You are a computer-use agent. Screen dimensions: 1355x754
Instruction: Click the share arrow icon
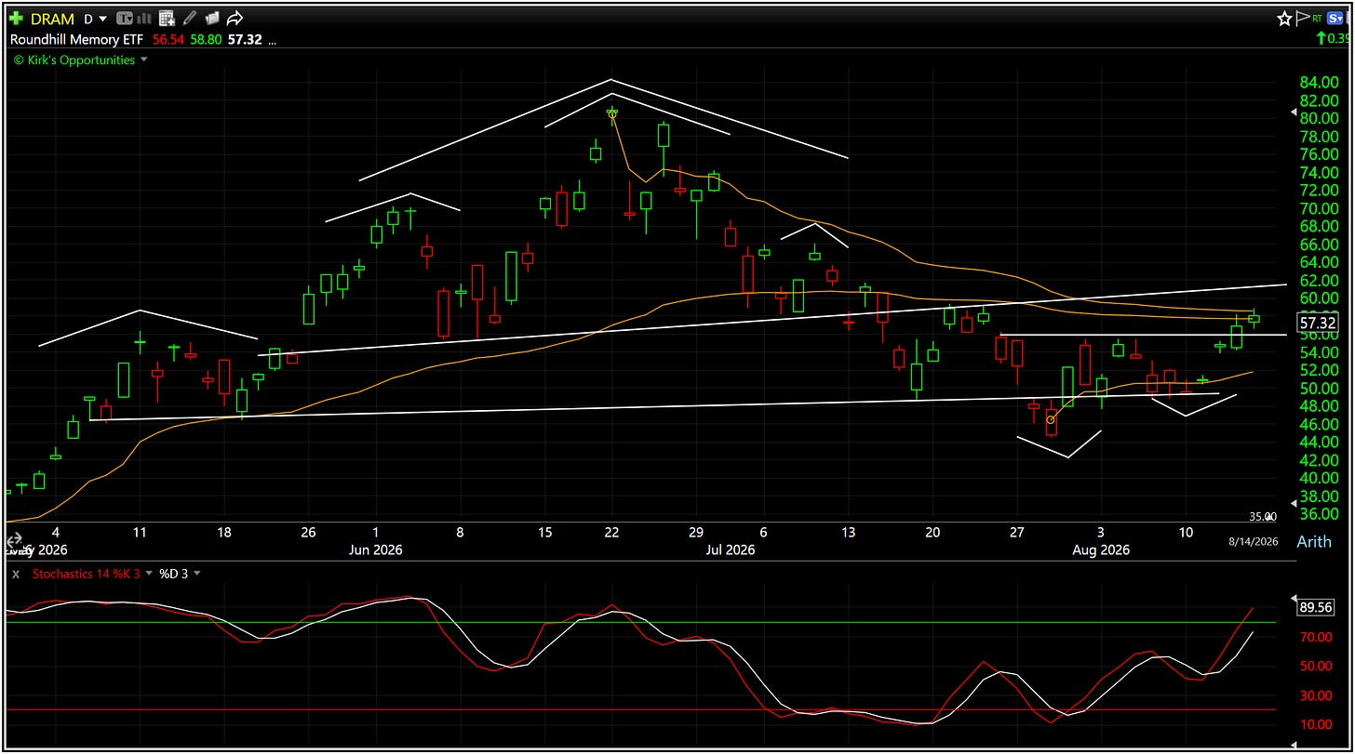pyautogui.click(x=235, y=18)
